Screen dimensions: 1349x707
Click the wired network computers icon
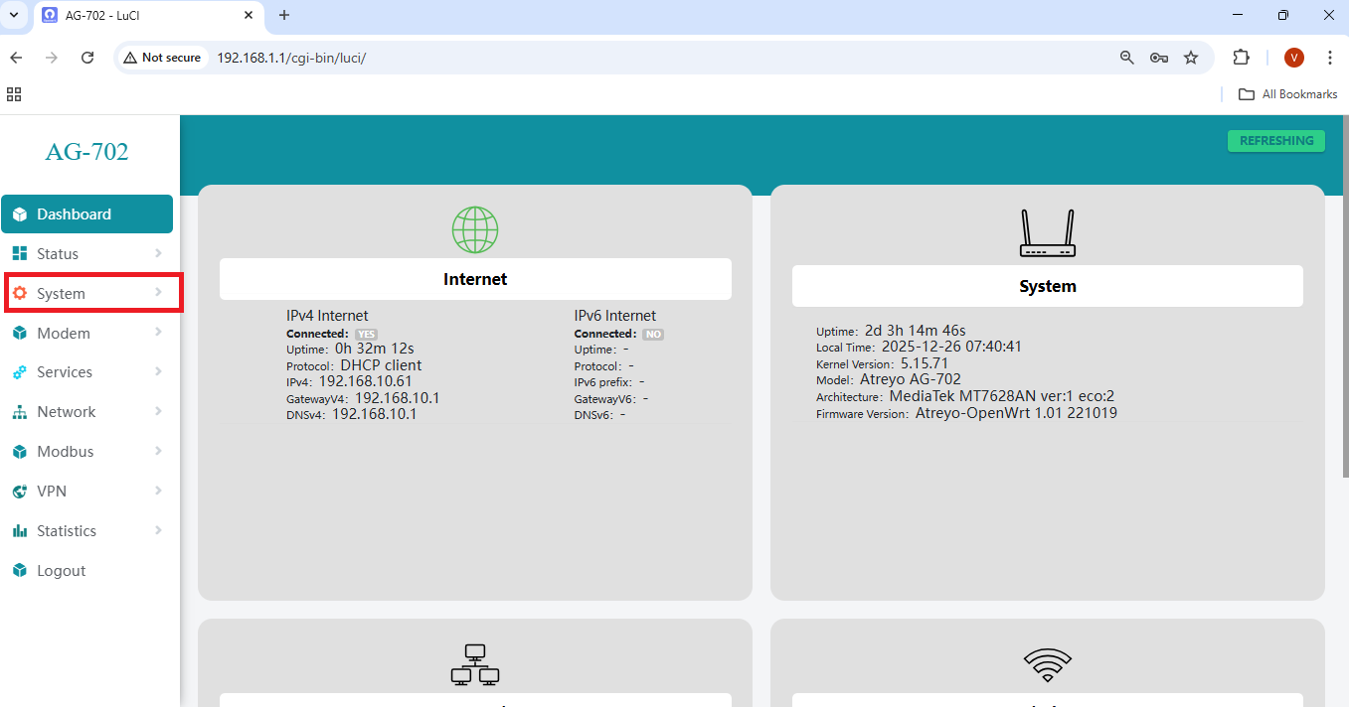[x=475, y=665]
